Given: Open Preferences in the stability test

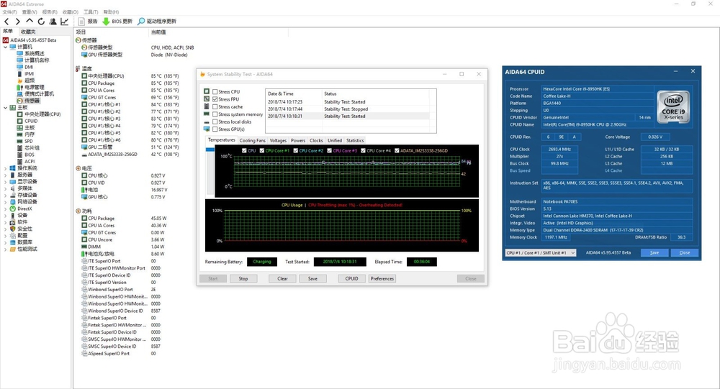Looking at the screenshot, I should click(382, 278).
